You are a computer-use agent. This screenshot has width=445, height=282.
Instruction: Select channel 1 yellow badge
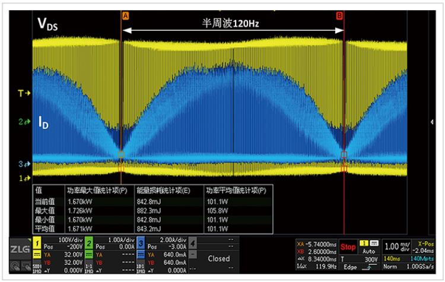(37, 242)
